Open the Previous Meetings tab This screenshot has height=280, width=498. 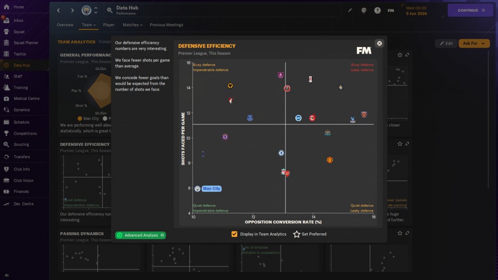coord(167,25)
